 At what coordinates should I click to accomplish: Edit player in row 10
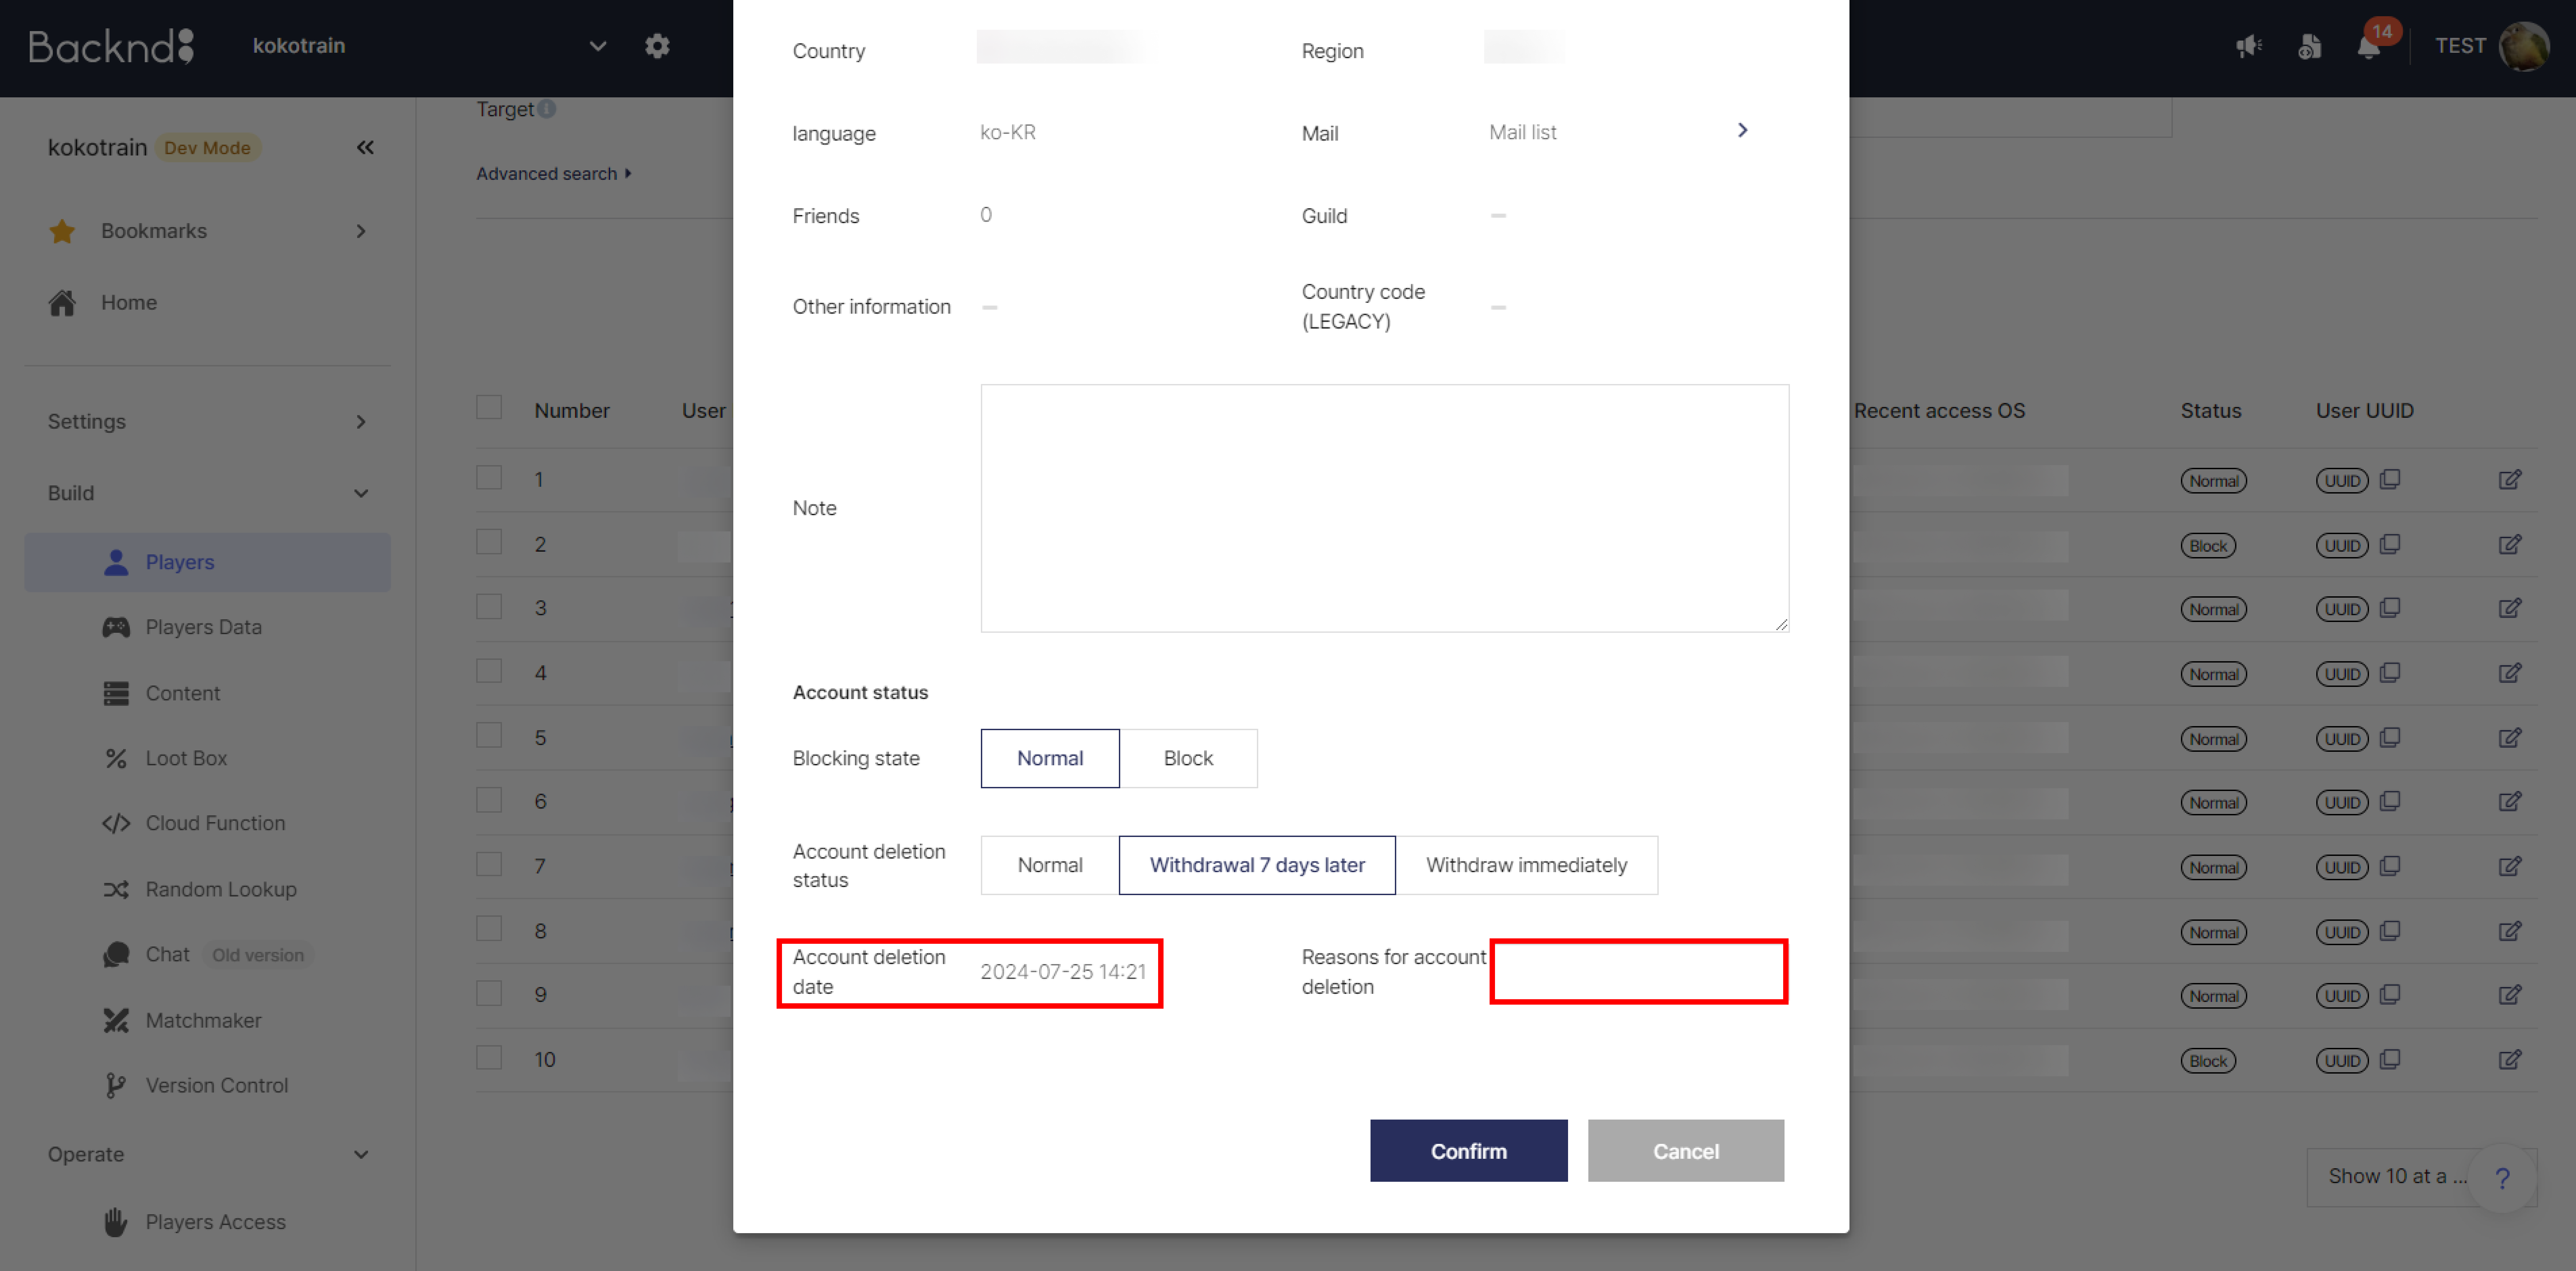pyautogui.click(x=2510, y=1060)
